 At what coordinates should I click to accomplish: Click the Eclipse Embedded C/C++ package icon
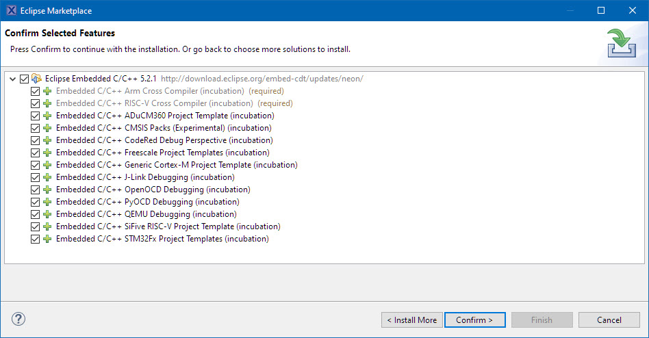tap(37, 79)
